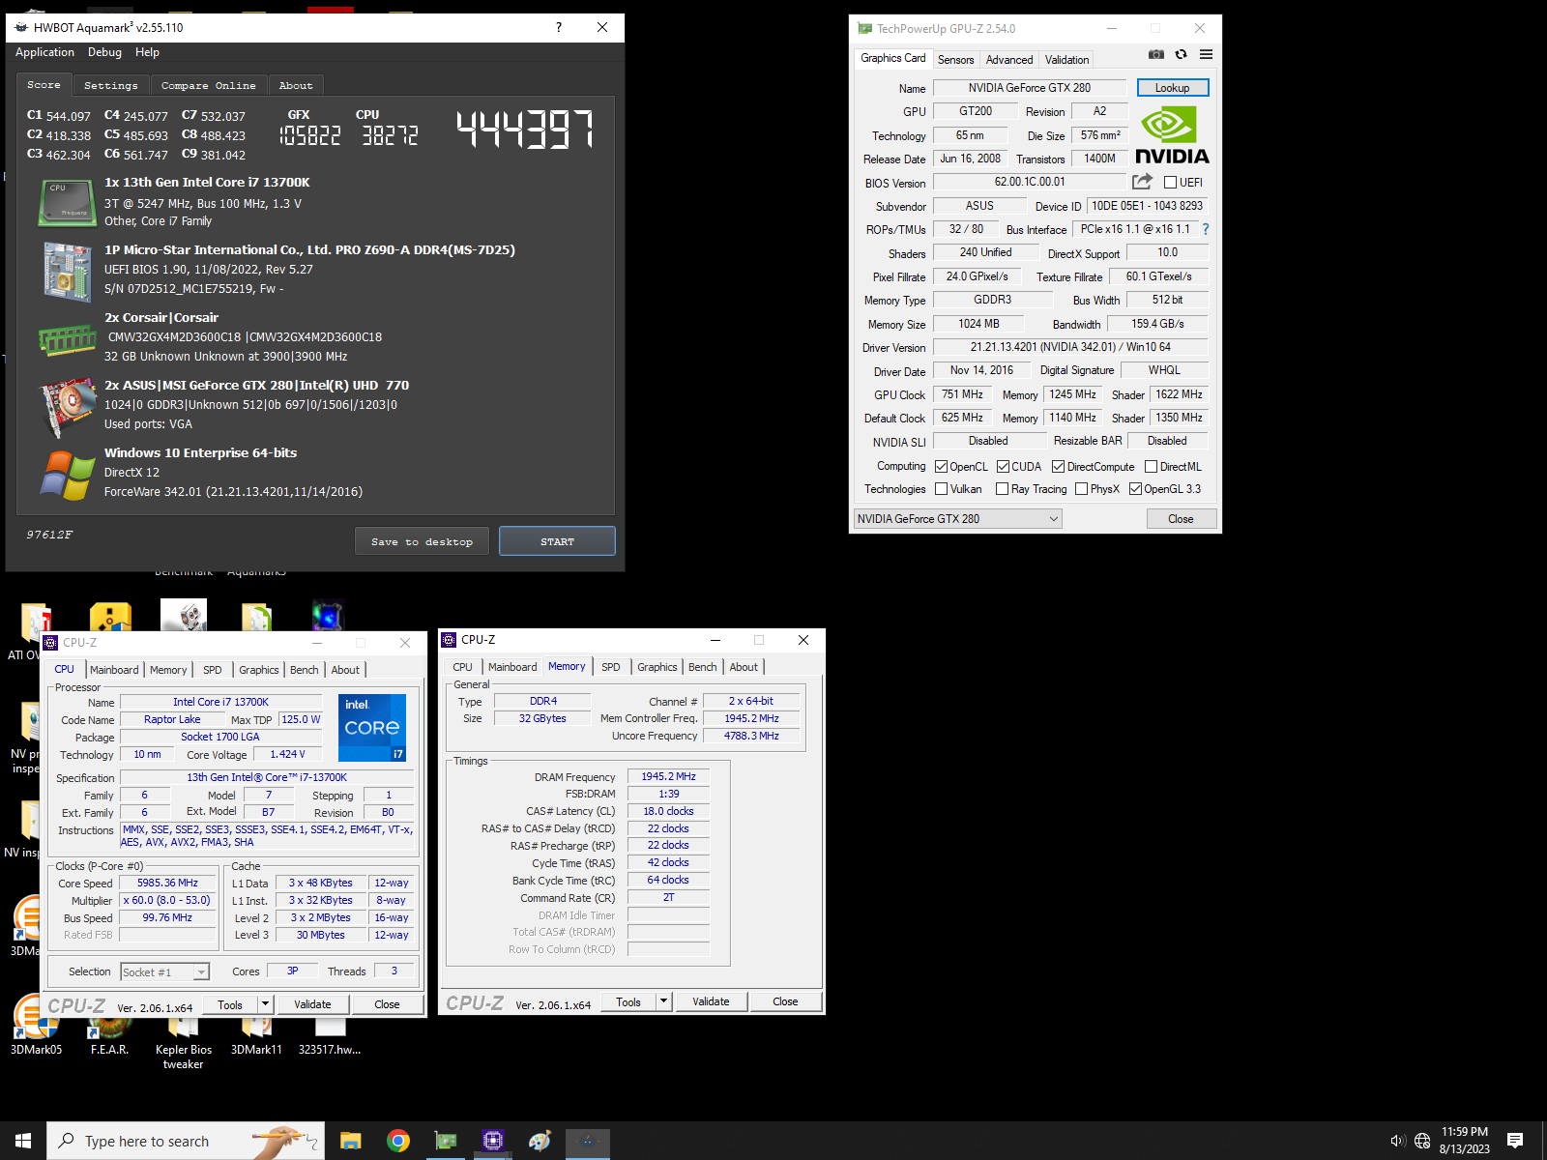
Task: Toggle the DirectML checkbox
Action: click(x=1151, y=466)
